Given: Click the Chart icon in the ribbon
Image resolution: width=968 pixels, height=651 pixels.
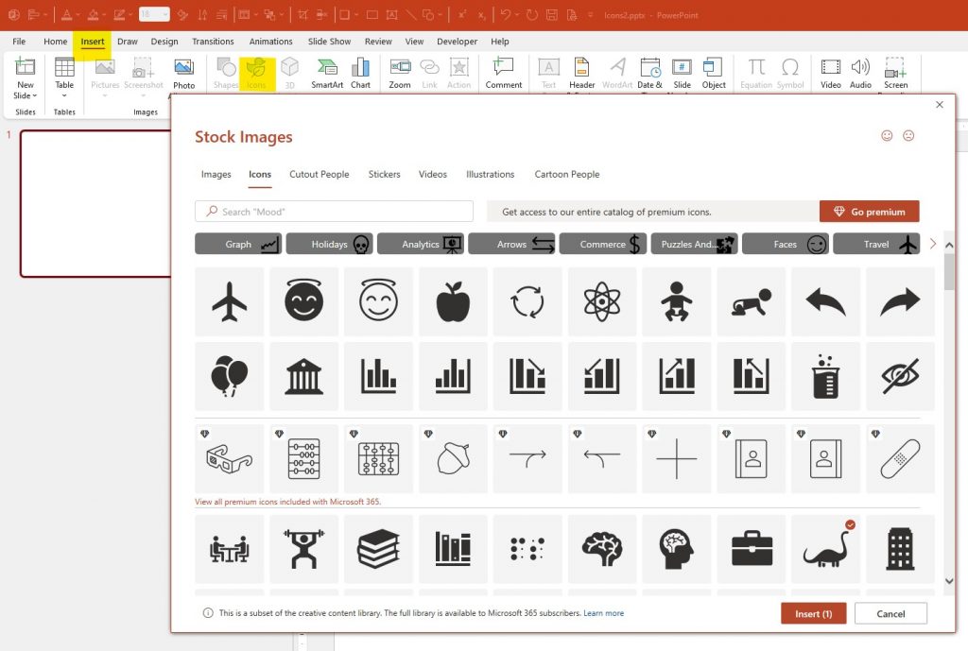Looking at the screenshot, I should click(x=360, y=73).
